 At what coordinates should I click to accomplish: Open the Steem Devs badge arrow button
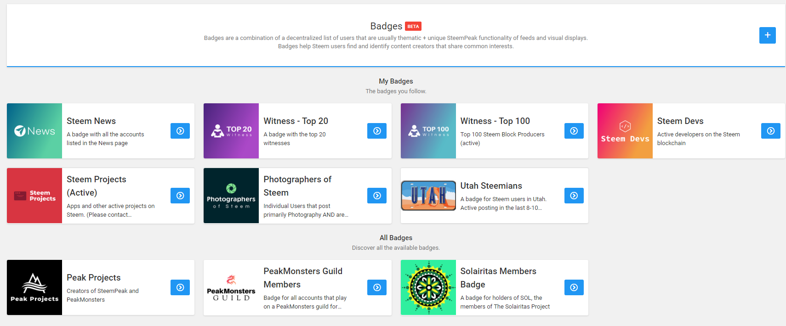771,131
